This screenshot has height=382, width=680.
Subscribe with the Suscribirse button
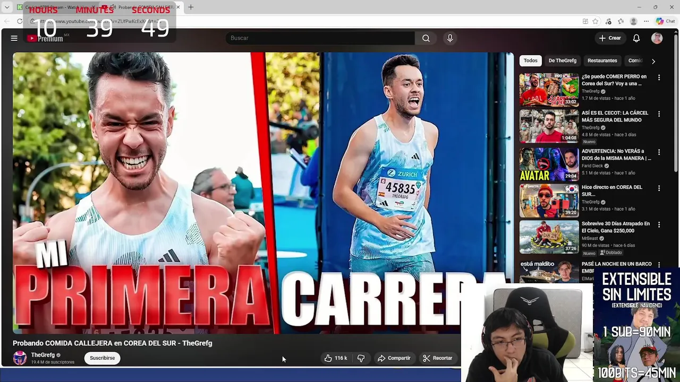point(102,358)
